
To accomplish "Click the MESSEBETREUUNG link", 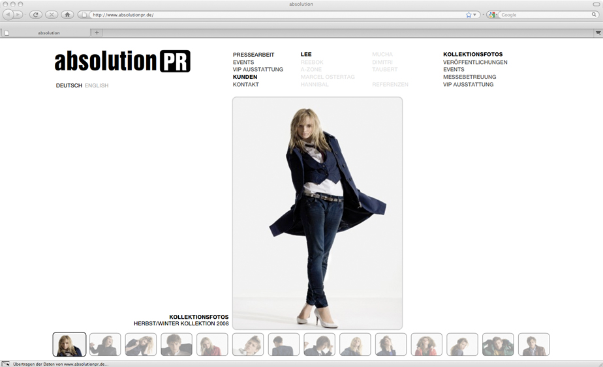I will [469, 77].
